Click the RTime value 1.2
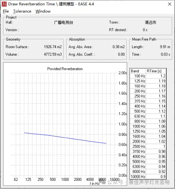This screenshot has width=175, height=189. 163,76
